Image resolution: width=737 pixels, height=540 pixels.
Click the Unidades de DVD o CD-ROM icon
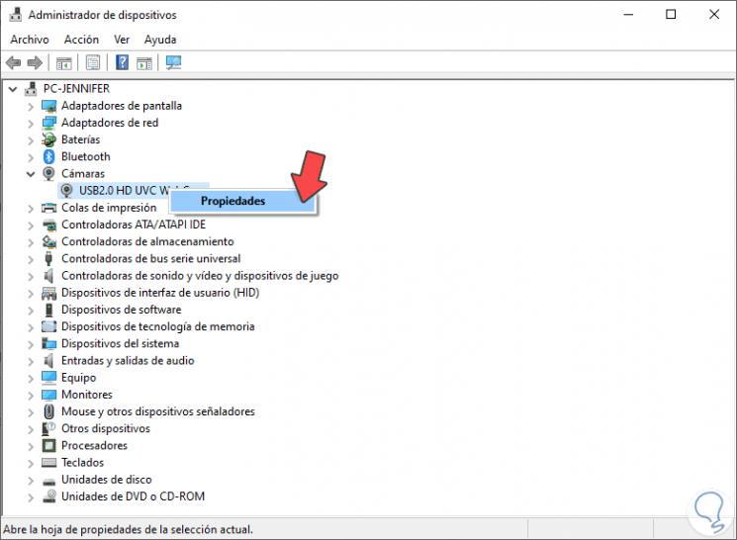[48, 496]
